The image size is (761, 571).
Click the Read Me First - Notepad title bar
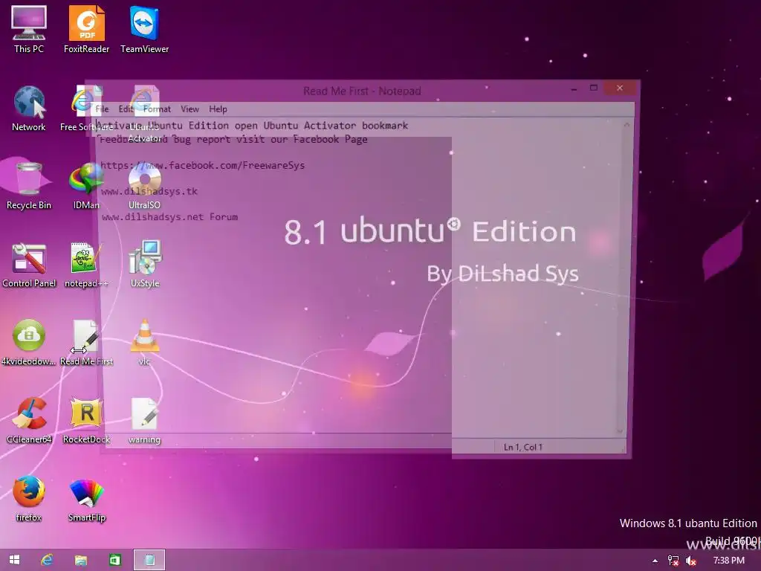pyautogui.click(x=362, y=91)
